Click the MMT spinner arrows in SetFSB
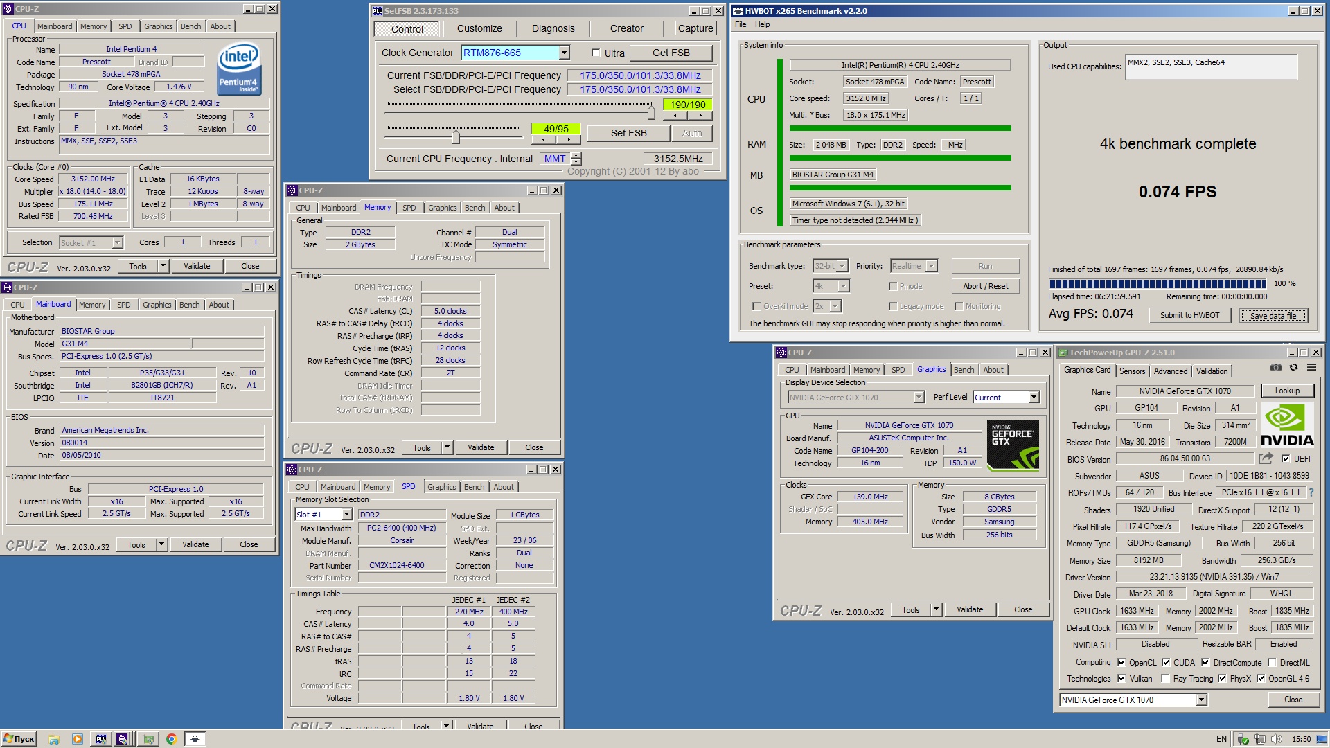Viewport: 1330px width, 748px height. click(576, 159)
